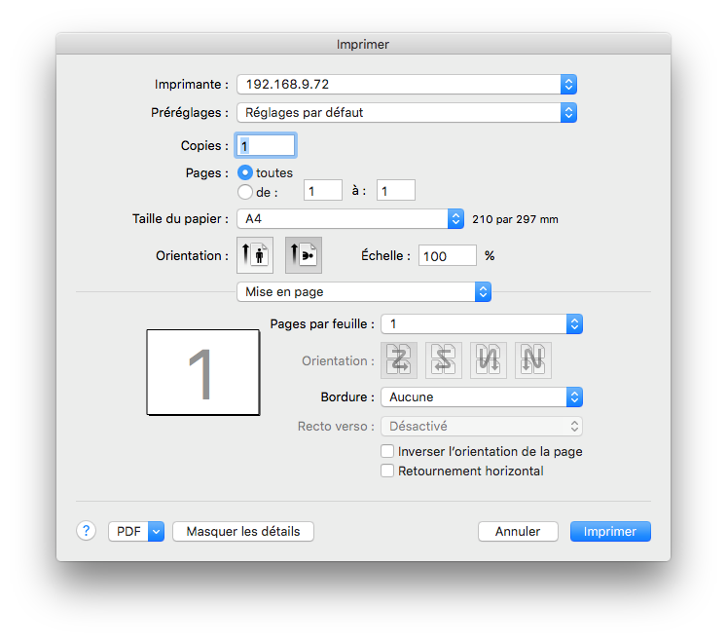Enable 'Inverser l'orientation de la page' checkbox

coord(387,452)
